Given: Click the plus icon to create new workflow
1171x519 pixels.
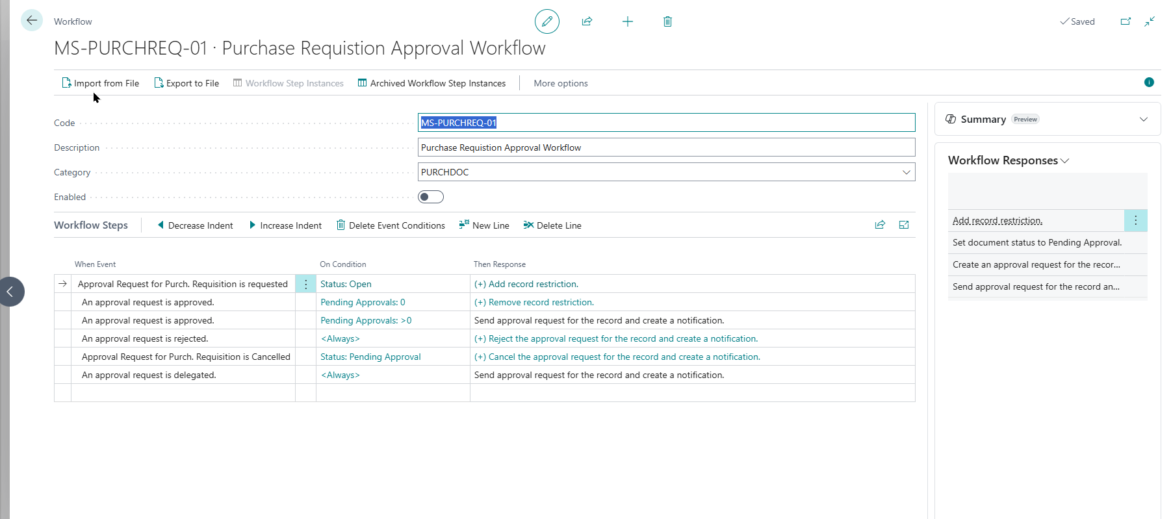Looking at the screenshot, I should pyautogui.click(x=627, y=21).
